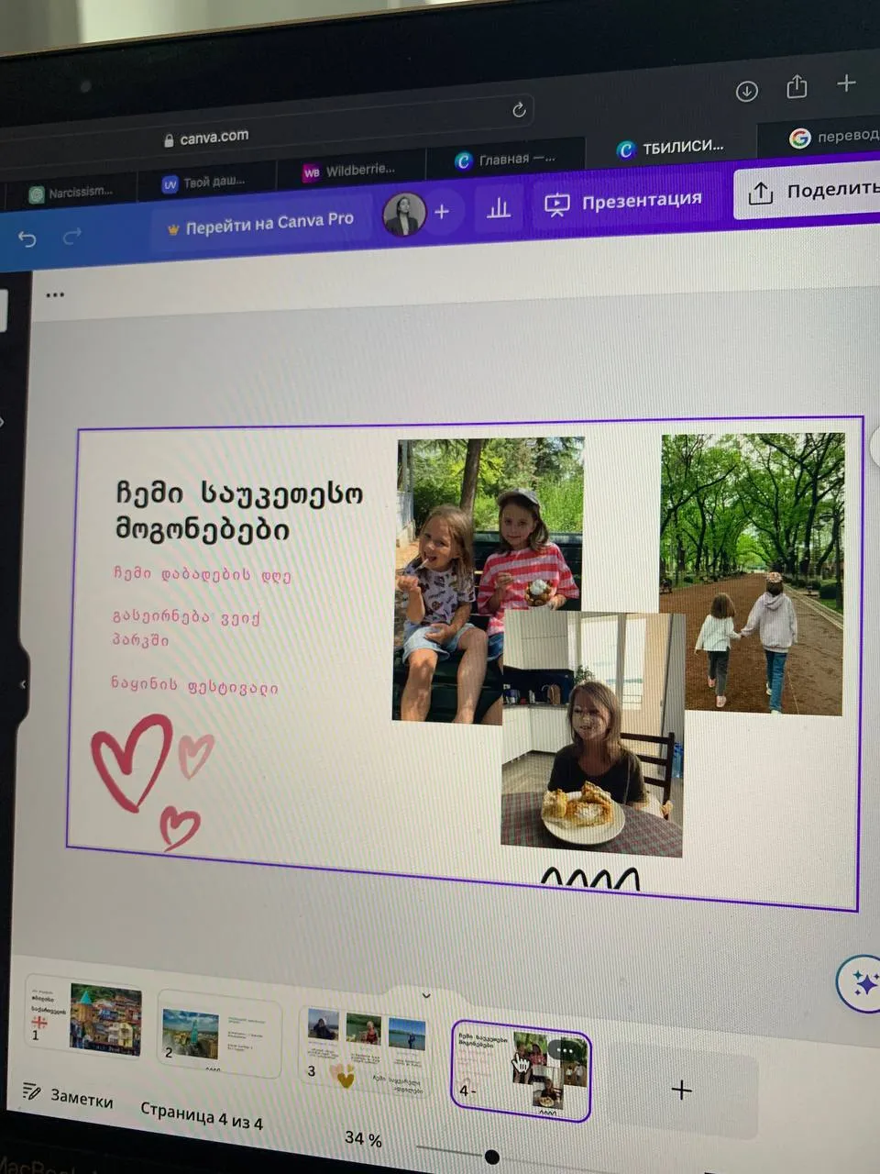Open the page 4 thumbnail three-dot menu

click(566, 1050)
